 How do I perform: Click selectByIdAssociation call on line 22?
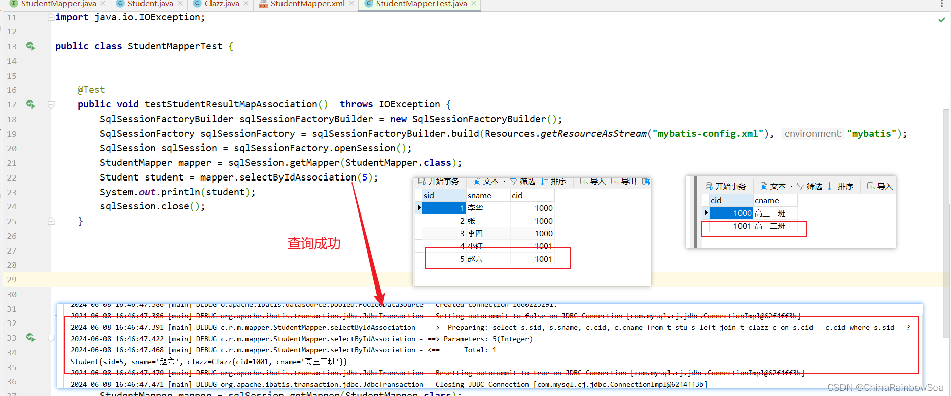298,177
